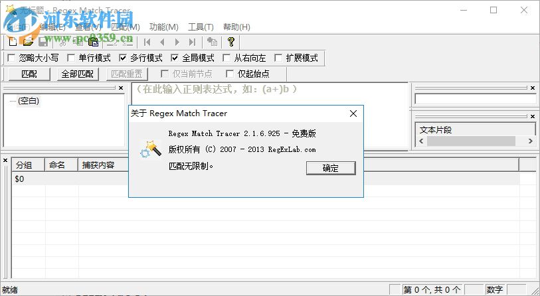Click the open folder toolbar icon
Image resolution: width=540 pixels, height=296 pixels.
click(x=29, y=42)
